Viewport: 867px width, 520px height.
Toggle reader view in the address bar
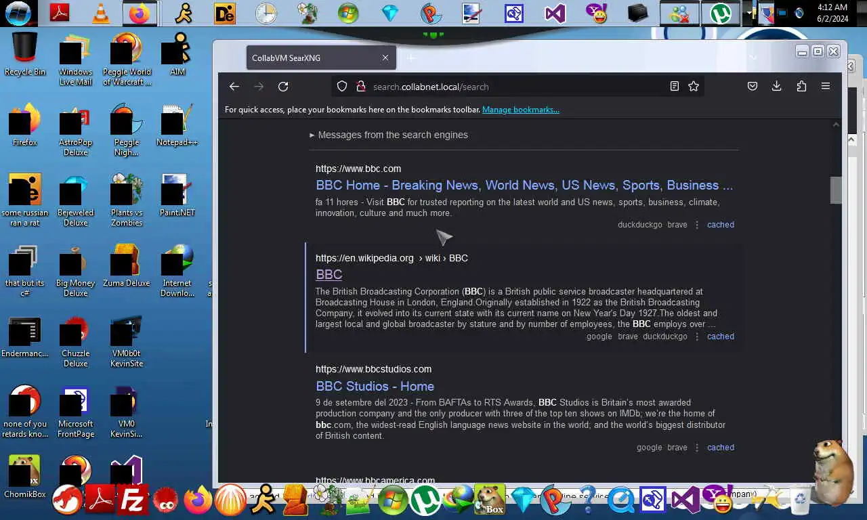tap(674, 87)
